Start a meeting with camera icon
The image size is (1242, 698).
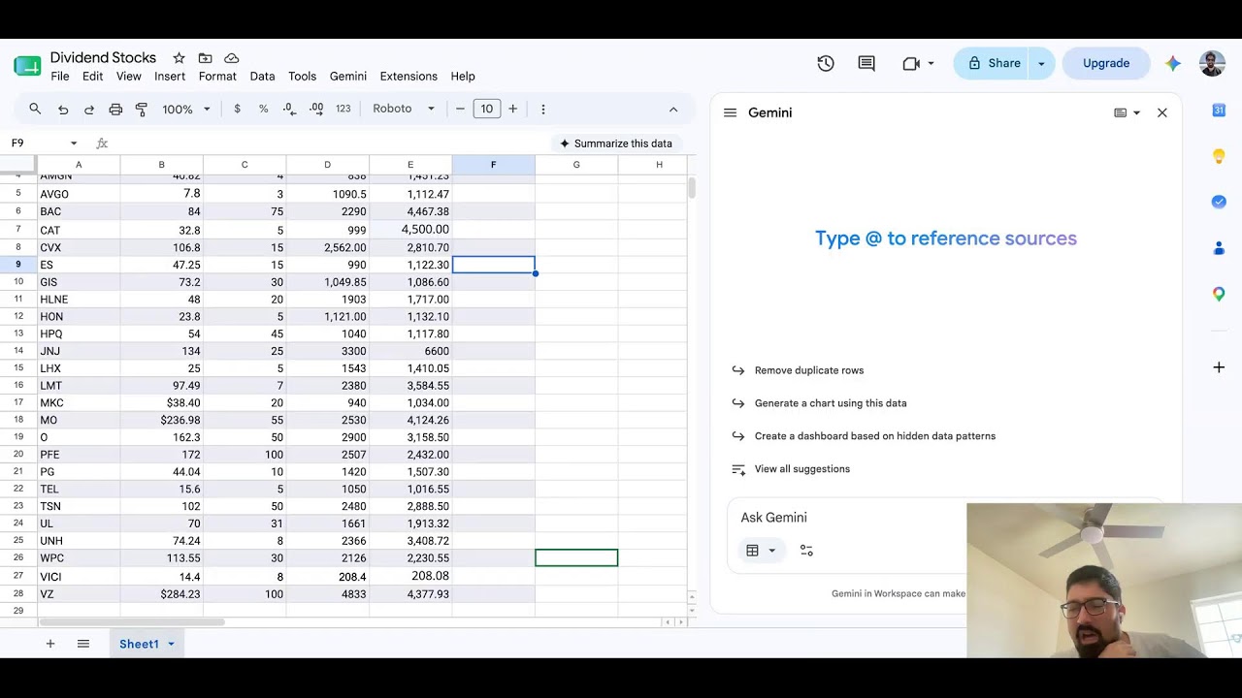(x=910, y=63)
